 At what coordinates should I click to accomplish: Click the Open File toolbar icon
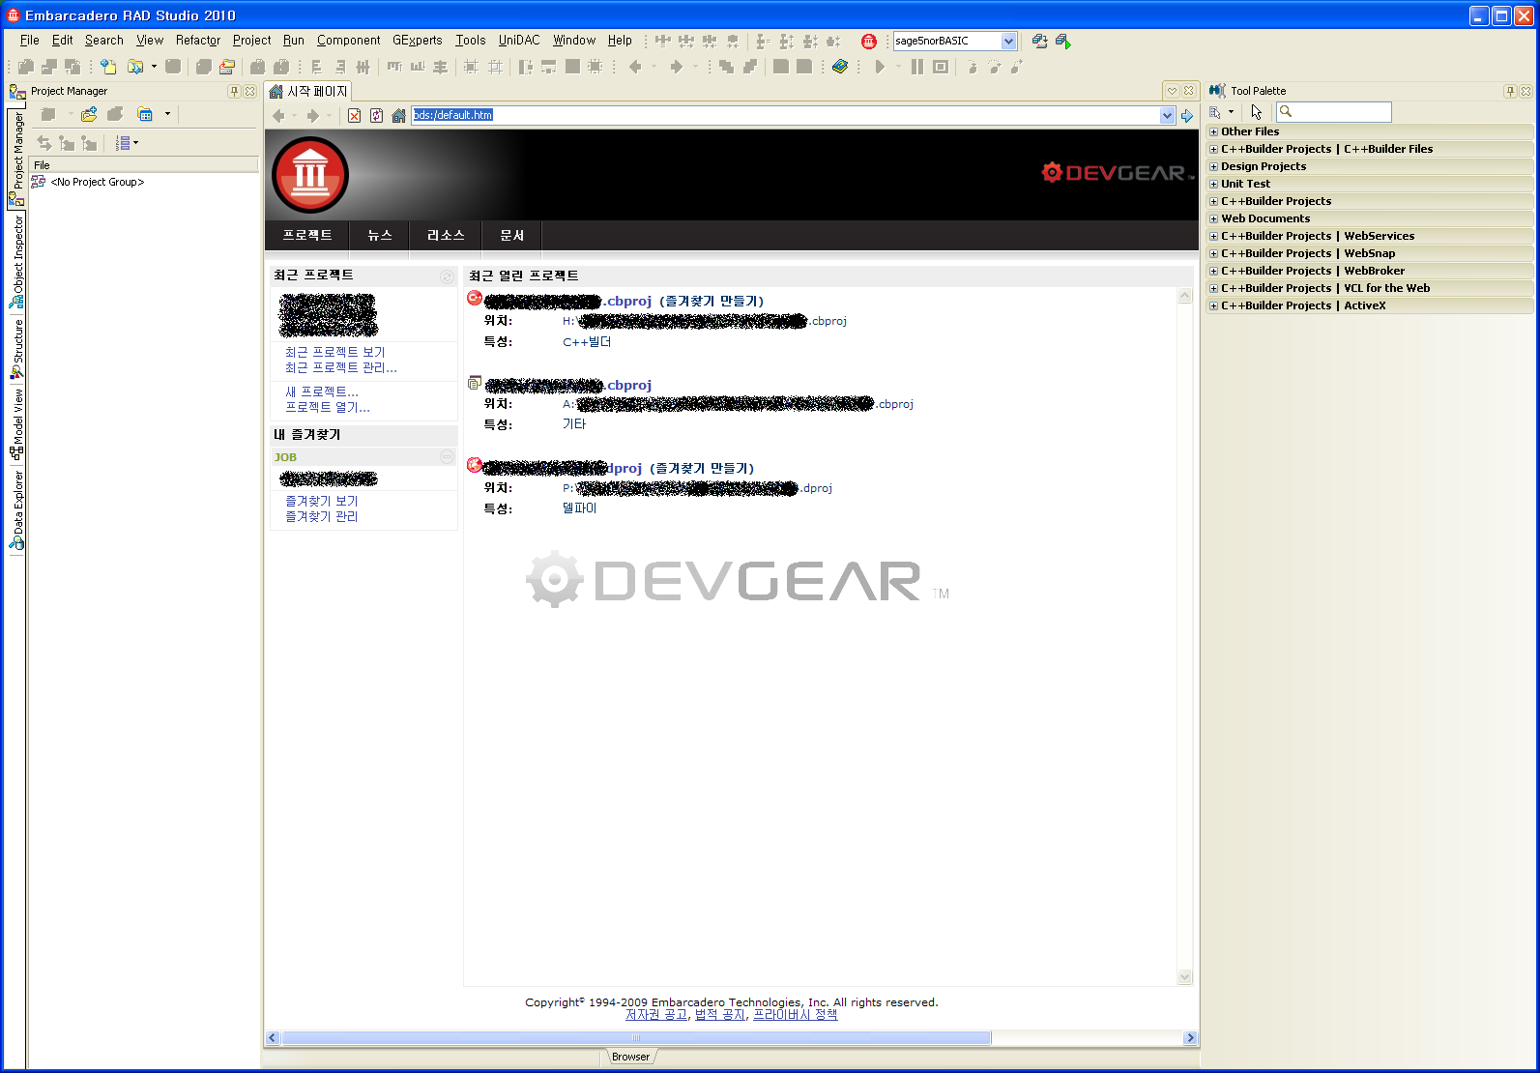(135, 67)
